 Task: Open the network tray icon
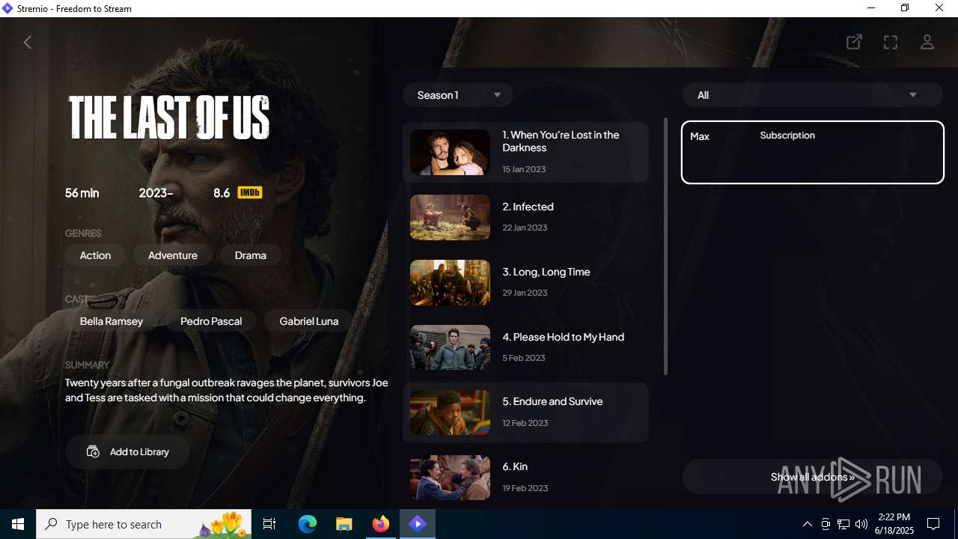pos(843,524)
